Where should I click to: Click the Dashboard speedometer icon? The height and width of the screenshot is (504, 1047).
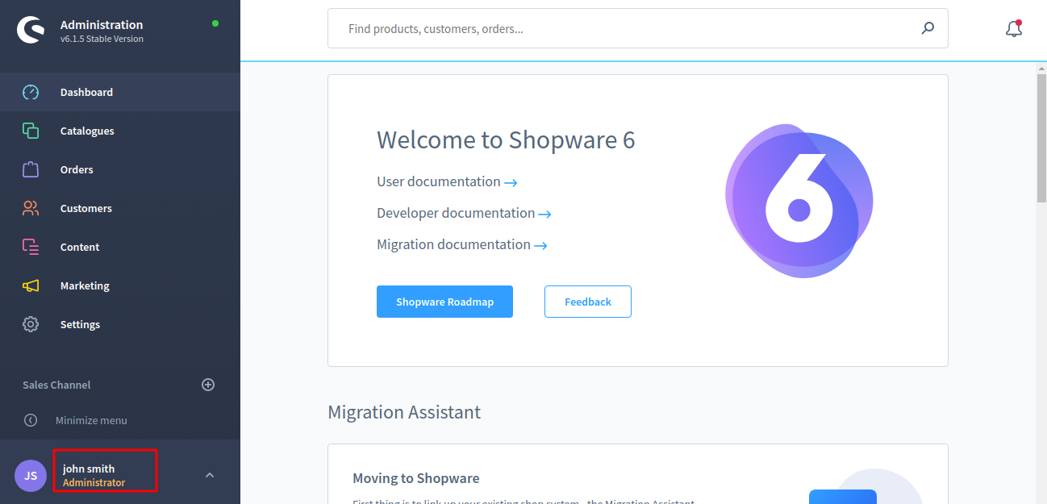[x=31, y=92]
